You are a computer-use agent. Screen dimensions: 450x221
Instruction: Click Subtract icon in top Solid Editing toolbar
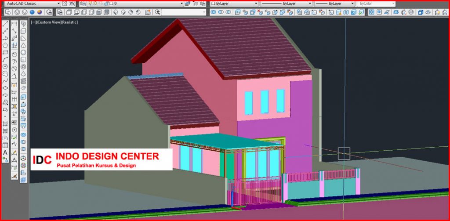pos(221,12)
